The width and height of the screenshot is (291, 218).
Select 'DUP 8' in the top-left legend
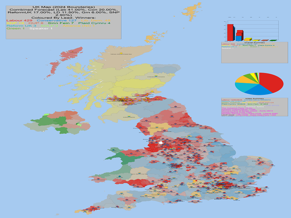point(36,23)
